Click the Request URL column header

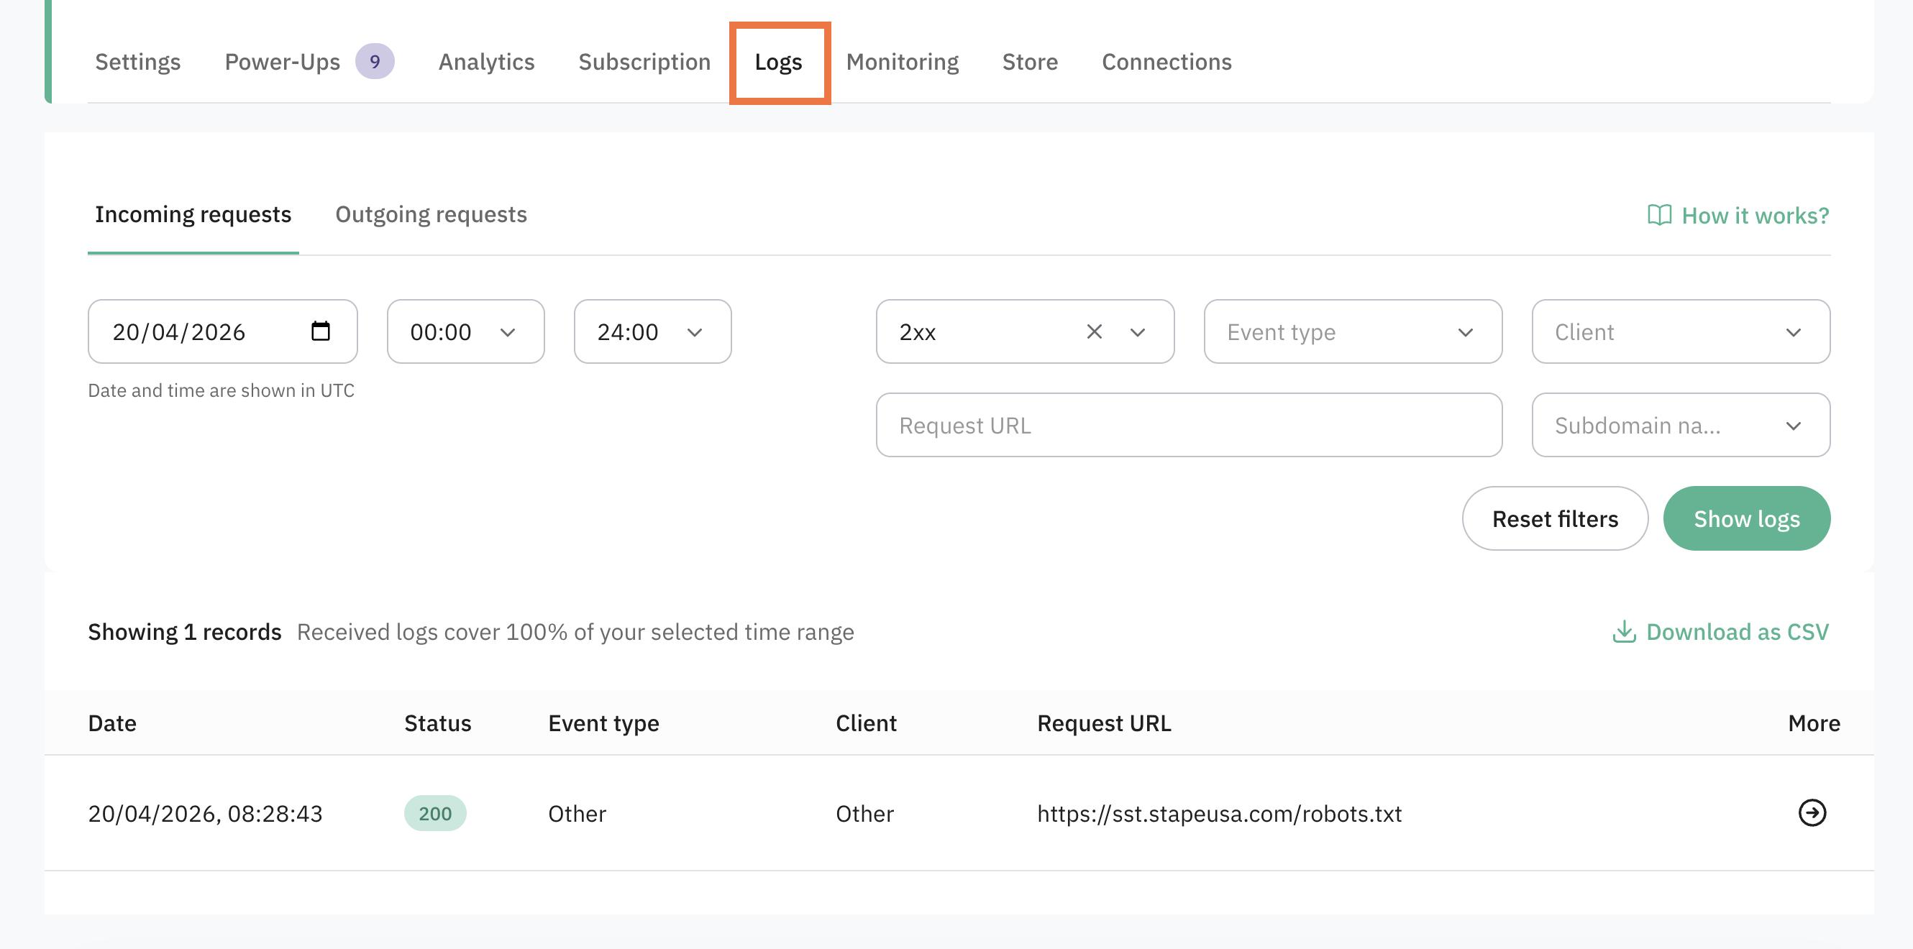point(1104,723)
